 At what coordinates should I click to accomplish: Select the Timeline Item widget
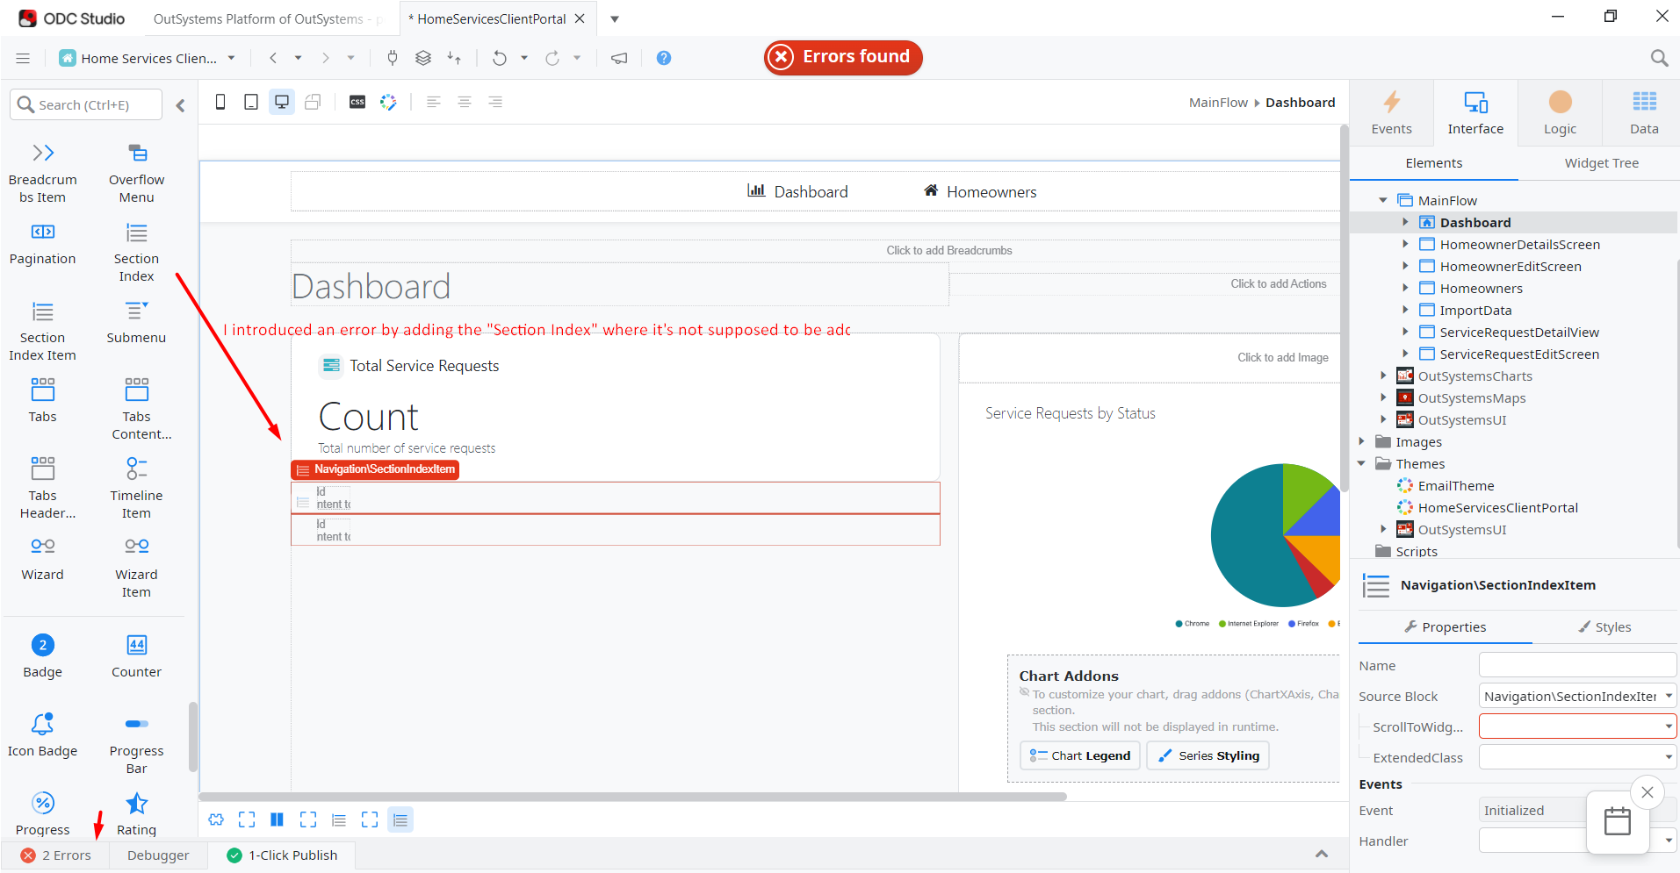point(136,487)
